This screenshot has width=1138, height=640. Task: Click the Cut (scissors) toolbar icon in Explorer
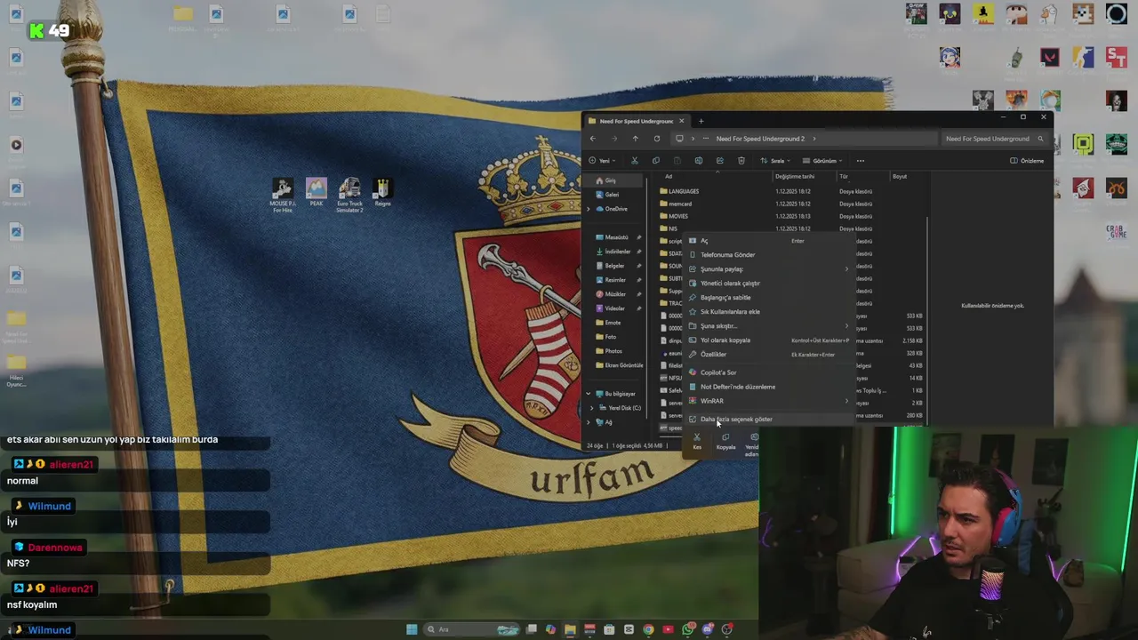[x=634, y=161]
